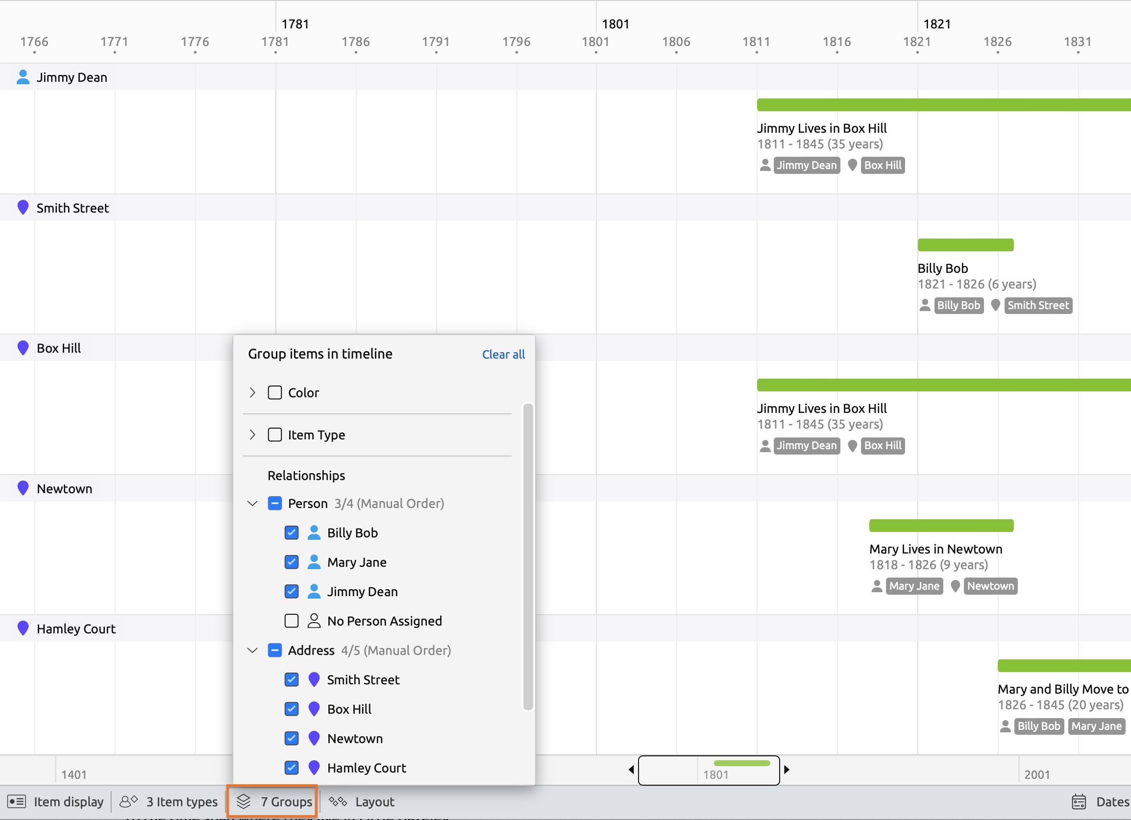Open the Layout menu in bottom bar
Screen dimensions: 1131x820
click(374, 801)
